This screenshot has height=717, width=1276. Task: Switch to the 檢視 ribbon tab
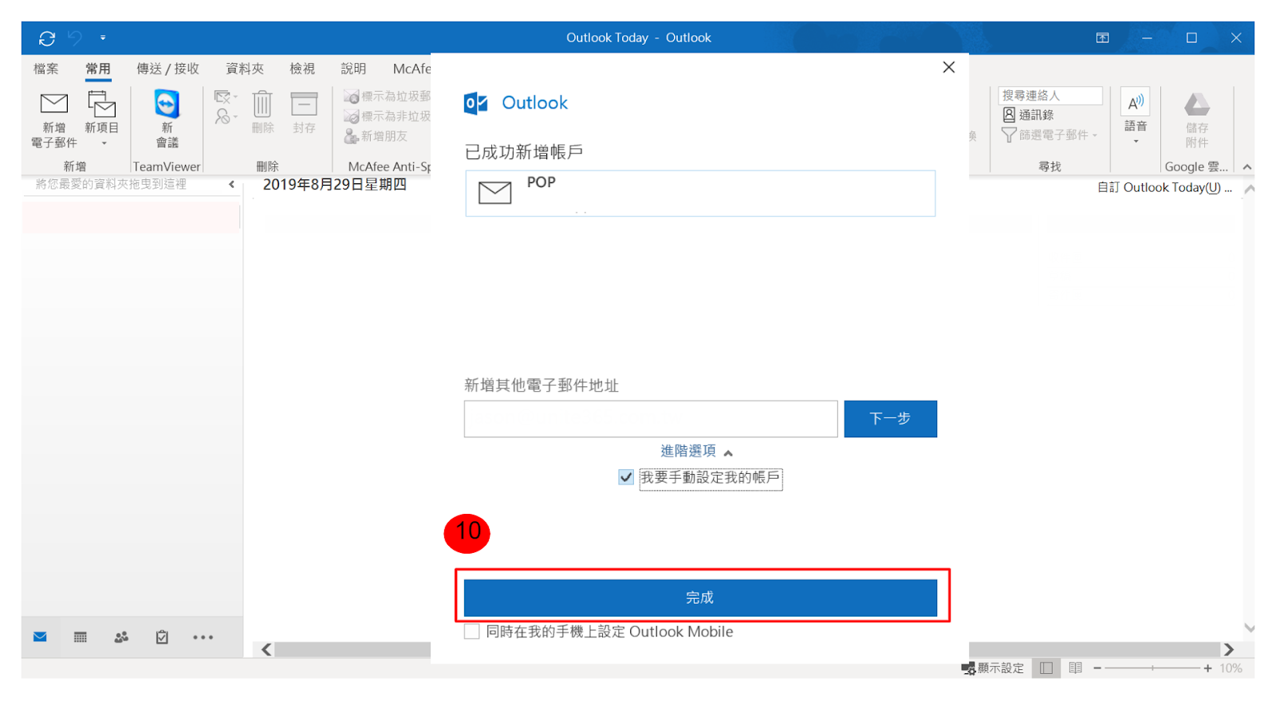(x=302, y=69)
